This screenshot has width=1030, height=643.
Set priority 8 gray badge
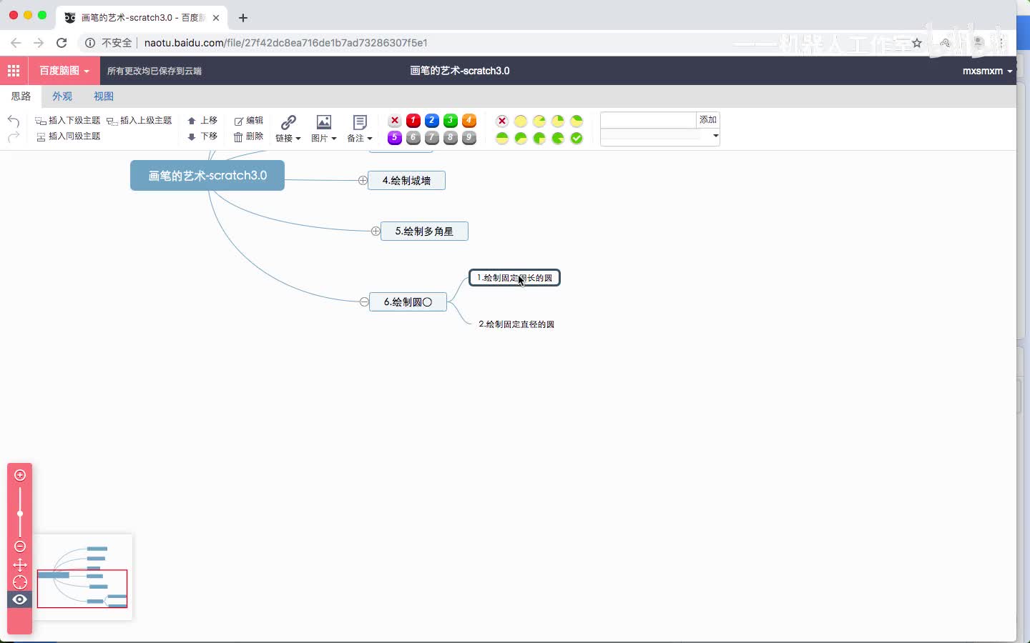coord(451,138)
